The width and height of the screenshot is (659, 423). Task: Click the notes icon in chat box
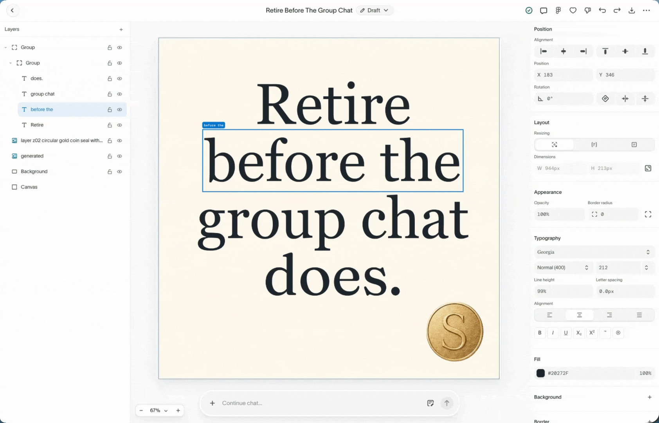point(430,403)
